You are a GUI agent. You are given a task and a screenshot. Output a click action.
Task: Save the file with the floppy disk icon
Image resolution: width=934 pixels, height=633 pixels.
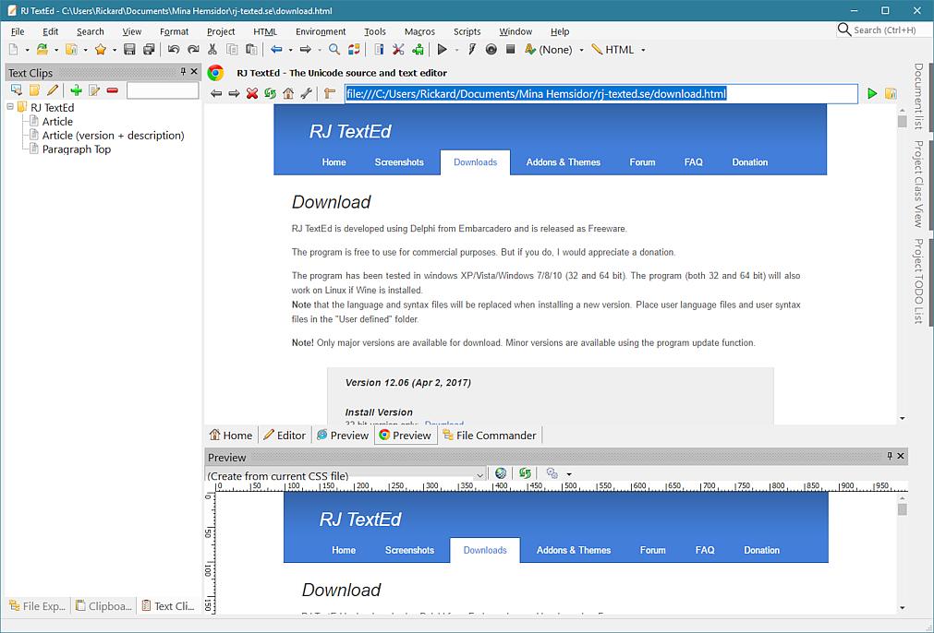point(129,50)
